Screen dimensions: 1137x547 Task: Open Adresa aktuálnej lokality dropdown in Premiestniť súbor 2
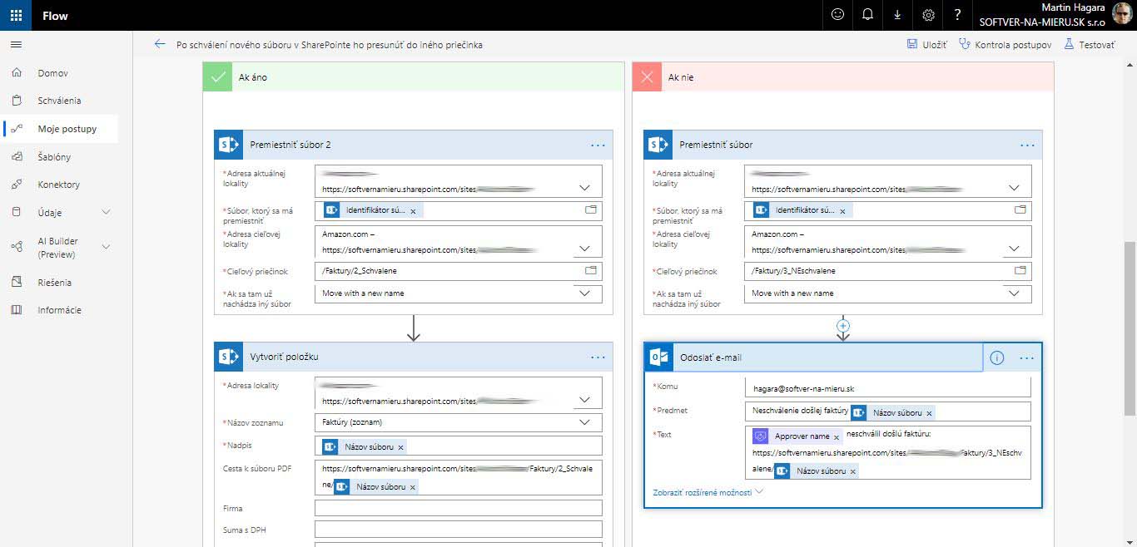(584, 188)
